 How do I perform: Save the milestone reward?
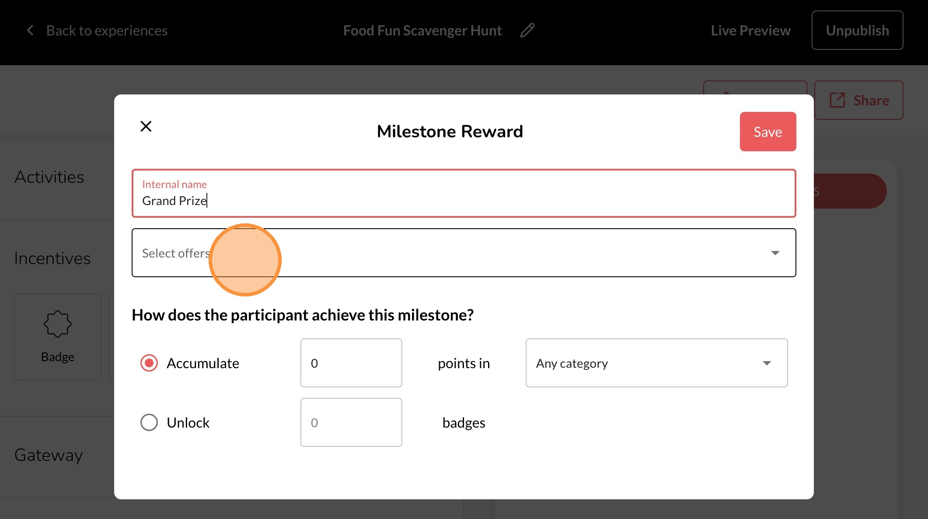tap(768, 132)
